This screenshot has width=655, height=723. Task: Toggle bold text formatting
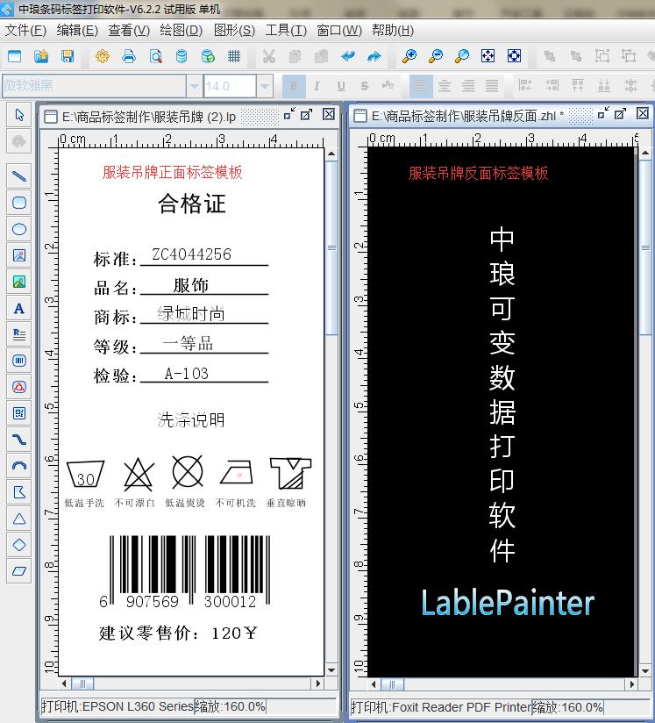tap(294, 86)
